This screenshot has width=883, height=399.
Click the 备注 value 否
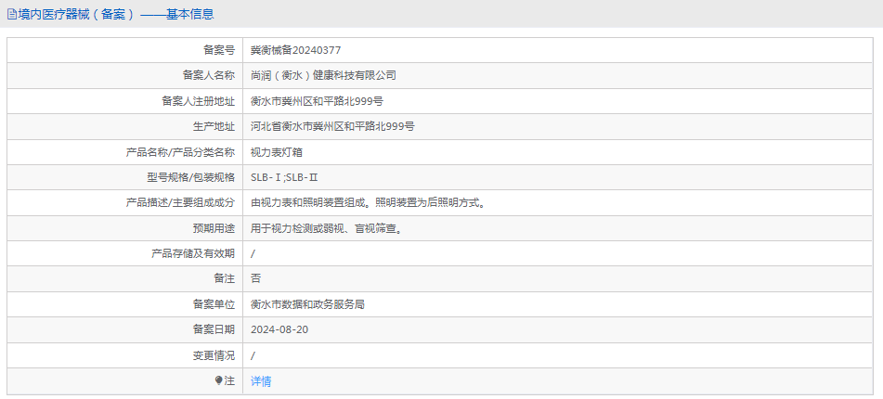pyautogui.click(x=256, y=278)
